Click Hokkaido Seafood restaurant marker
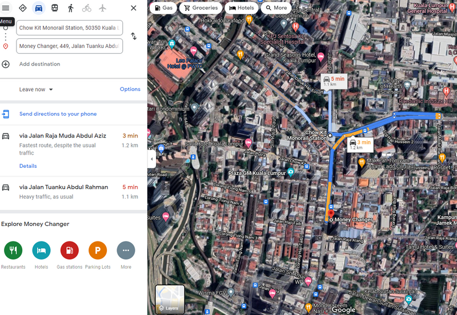The image size is (457, 315). (249, 20)
